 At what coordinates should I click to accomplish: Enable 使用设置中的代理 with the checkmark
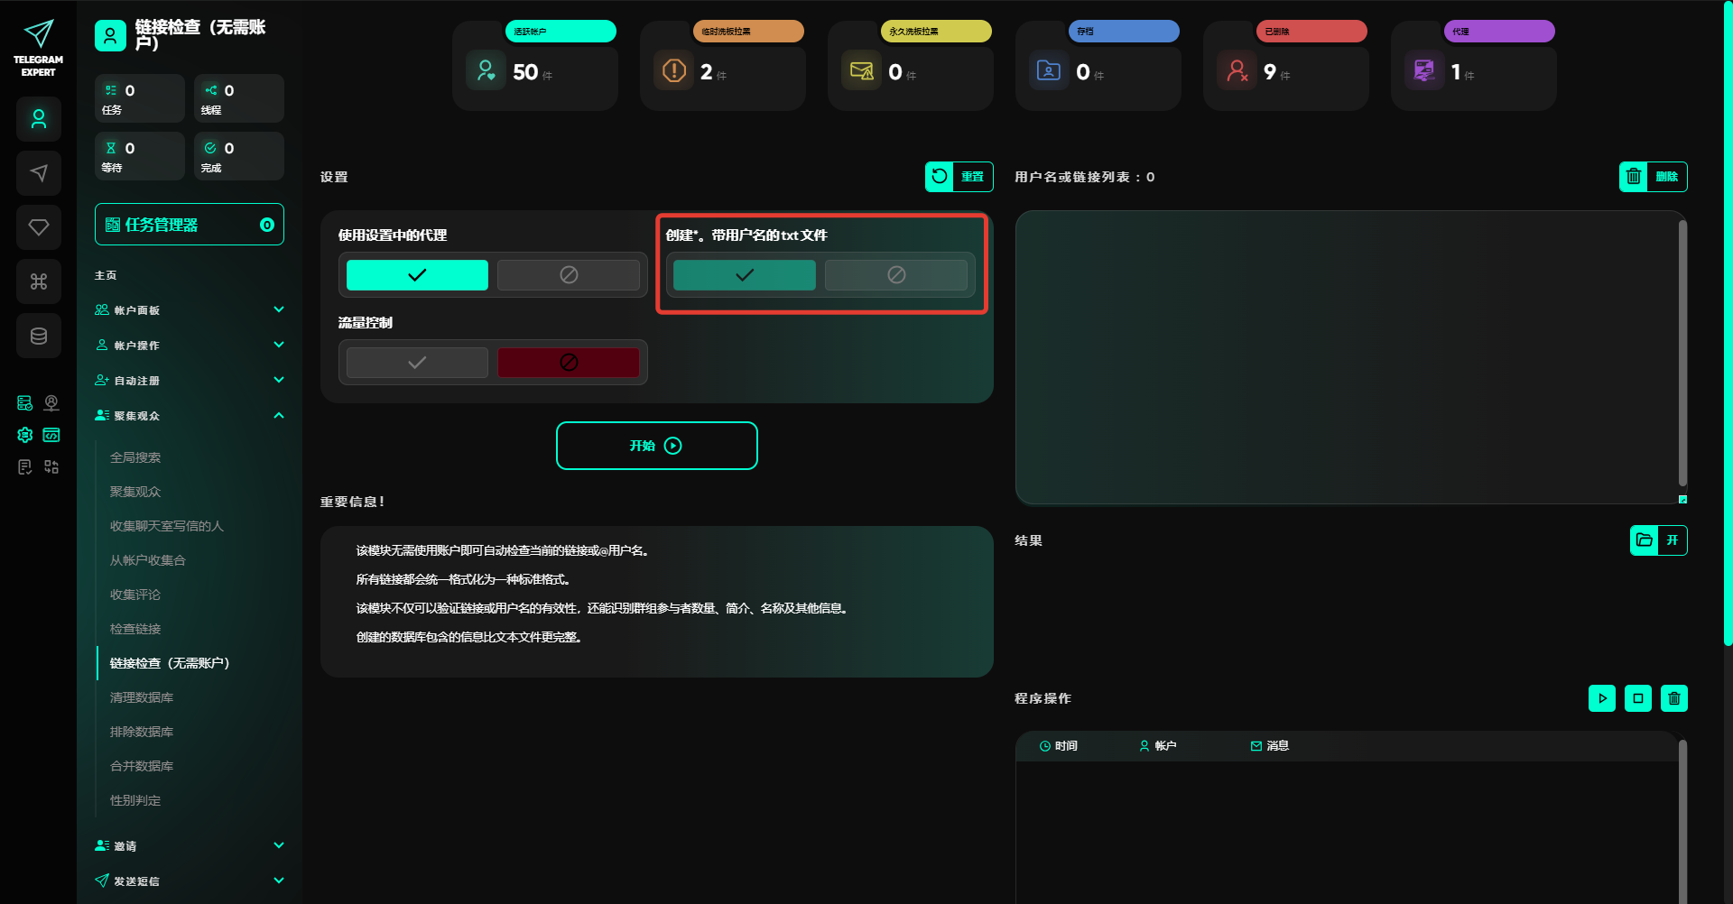tap(417, 275)
